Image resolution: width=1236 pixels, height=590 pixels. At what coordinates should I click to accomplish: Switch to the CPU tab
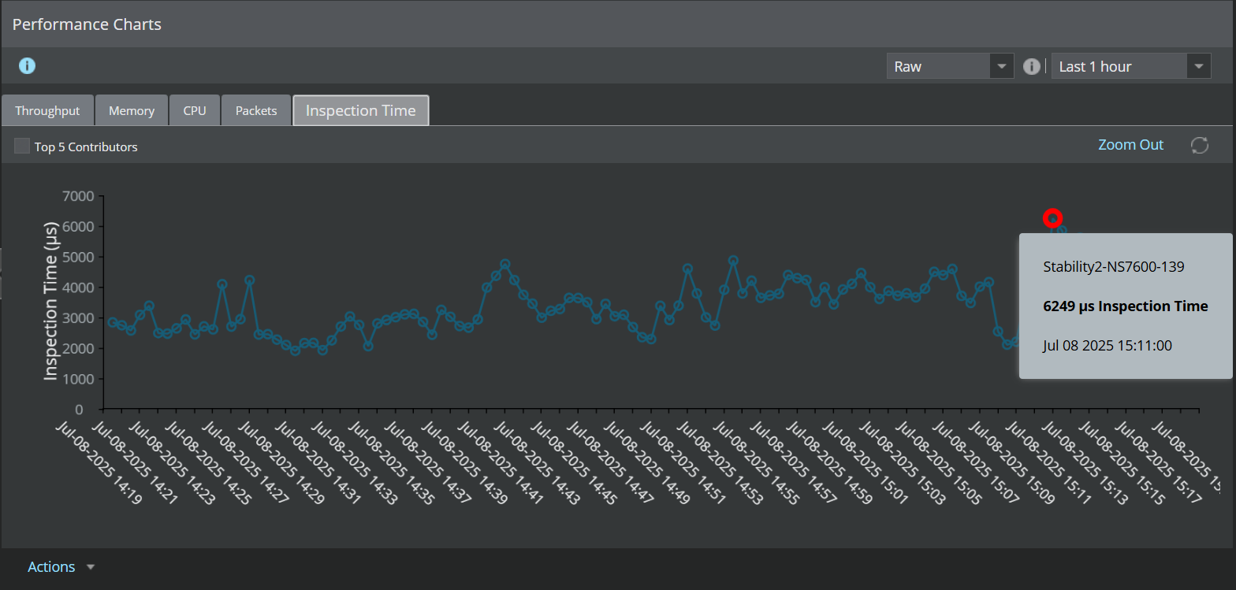(195, 110)
